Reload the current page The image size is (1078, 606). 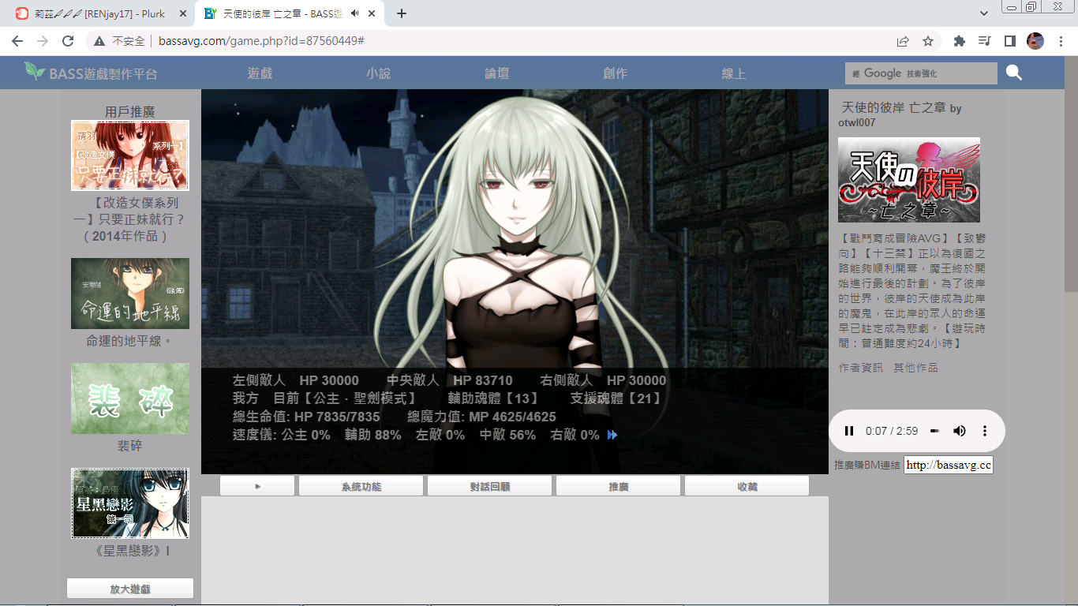(x=68, y=41)
